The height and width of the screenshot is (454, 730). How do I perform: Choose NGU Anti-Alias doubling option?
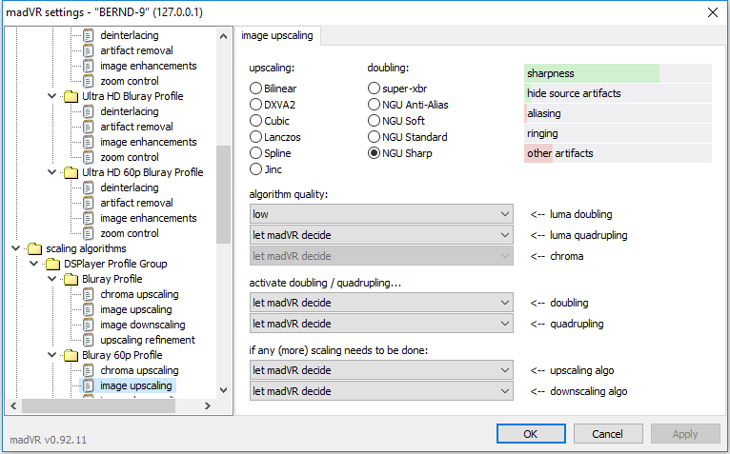coord(374,105)
